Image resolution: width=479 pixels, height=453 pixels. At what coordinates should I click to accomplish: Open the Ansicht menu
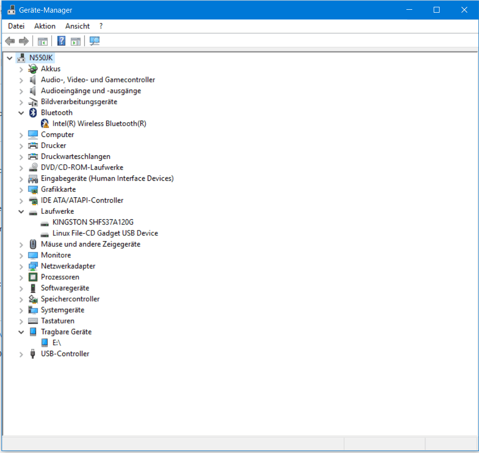[x=77, y=26]
